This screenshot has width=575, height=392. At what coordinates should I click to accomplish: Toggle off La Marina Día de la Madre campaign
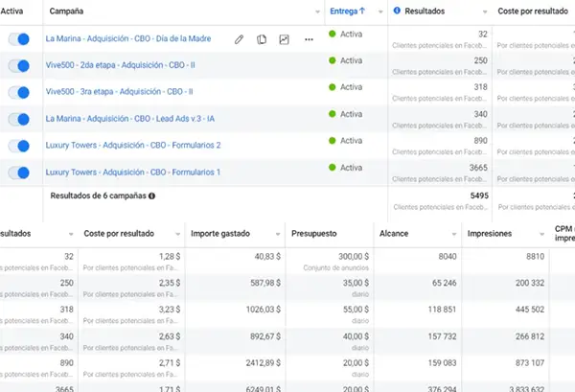coord(18,39)
